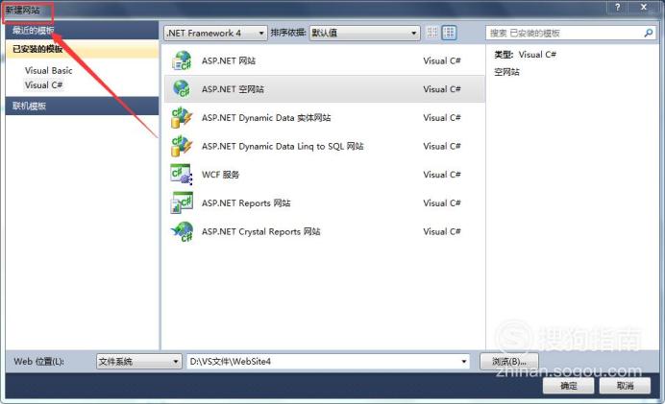Select Visual Basic in templates tree
This screenshot has height=404, width=665.
click(48, 70)
